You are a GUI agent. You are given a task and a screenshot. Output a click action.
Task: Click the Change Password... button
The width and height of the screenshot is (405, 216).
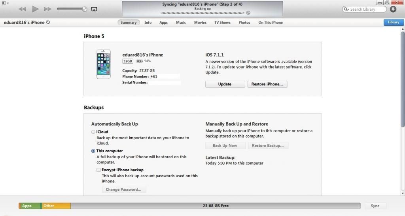click(124, 189)
